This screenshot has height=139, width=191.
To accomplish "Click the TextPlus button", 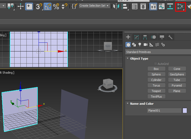I will tap(156, 97).
